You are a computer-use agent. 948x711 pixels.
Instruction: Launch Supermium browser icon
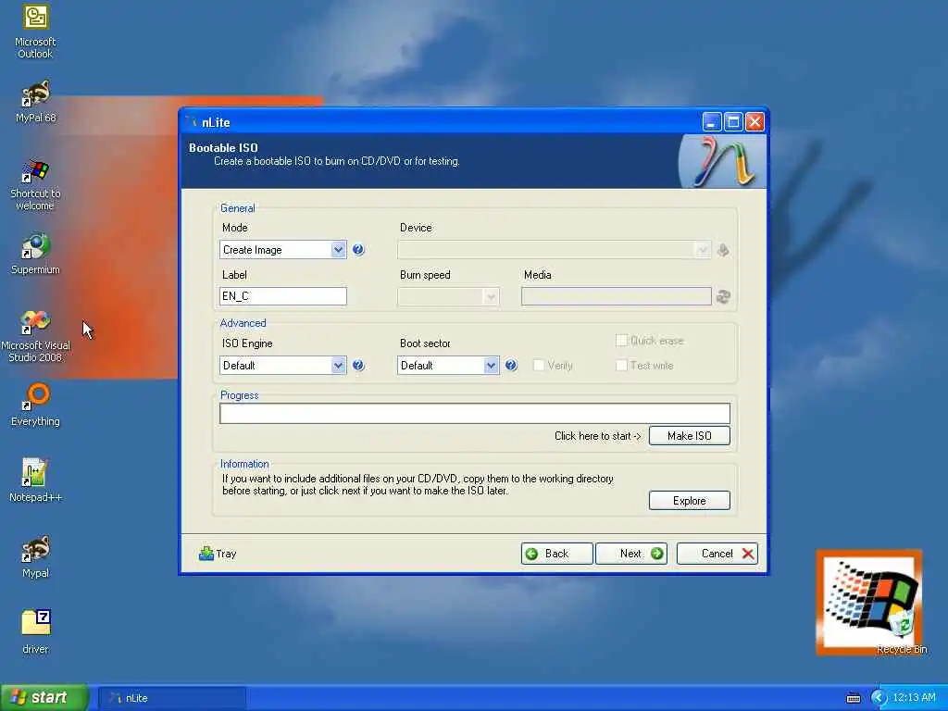(36, 254)
